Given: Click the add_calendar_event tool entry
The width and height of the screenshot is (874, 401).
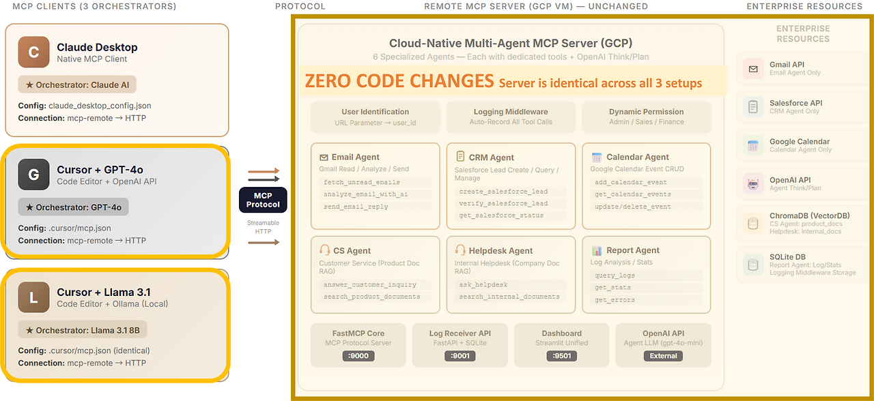Looking at the screenshot, I should pos(647,182).
